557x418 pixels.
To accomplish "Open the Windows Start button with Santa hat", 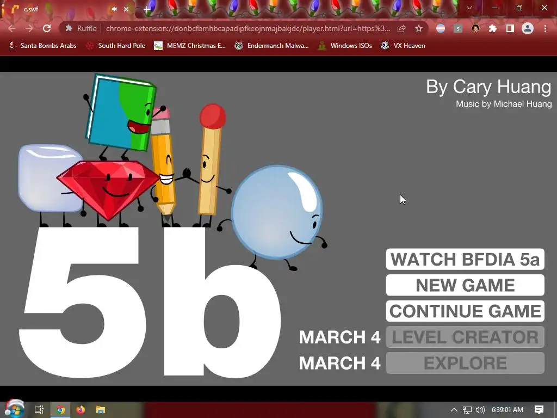I will tap(14, 409).
